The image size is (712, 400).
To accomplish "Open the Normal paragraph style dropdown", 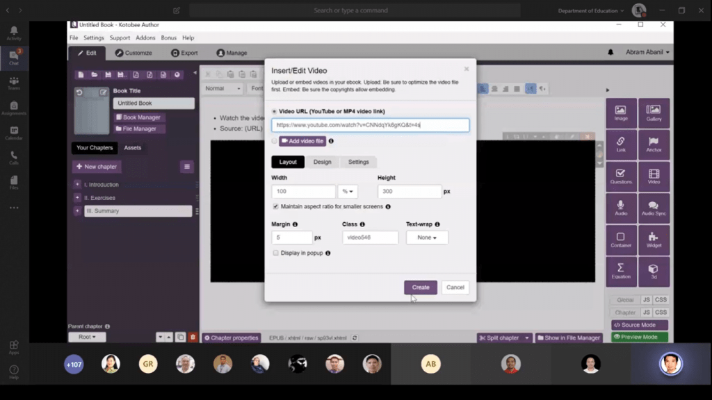I will (222, 88).
